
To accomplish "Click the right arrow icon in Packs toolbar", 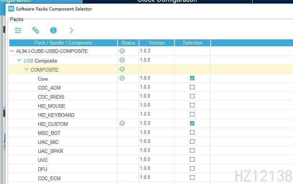I will [x=72, y=30].
